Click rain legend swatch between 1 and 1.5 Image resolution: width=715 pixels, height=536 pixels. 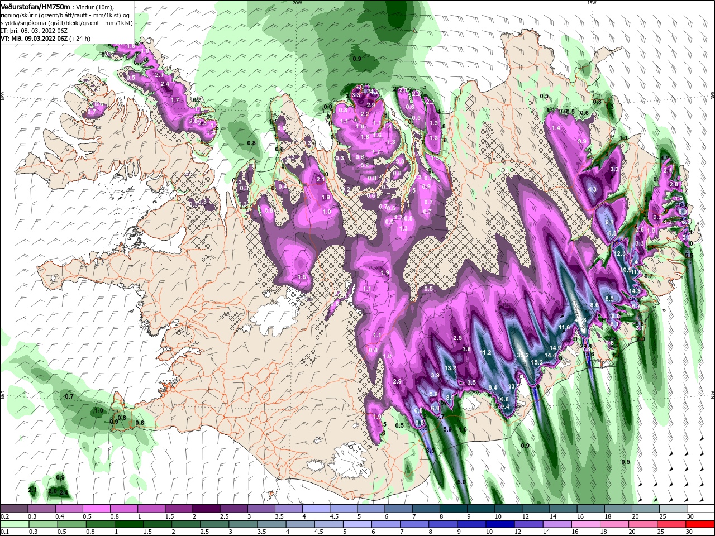[128, 524]
